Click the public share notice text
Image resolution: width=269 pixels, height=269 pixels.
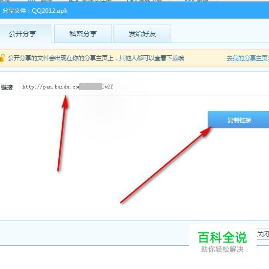coord(96,58)
